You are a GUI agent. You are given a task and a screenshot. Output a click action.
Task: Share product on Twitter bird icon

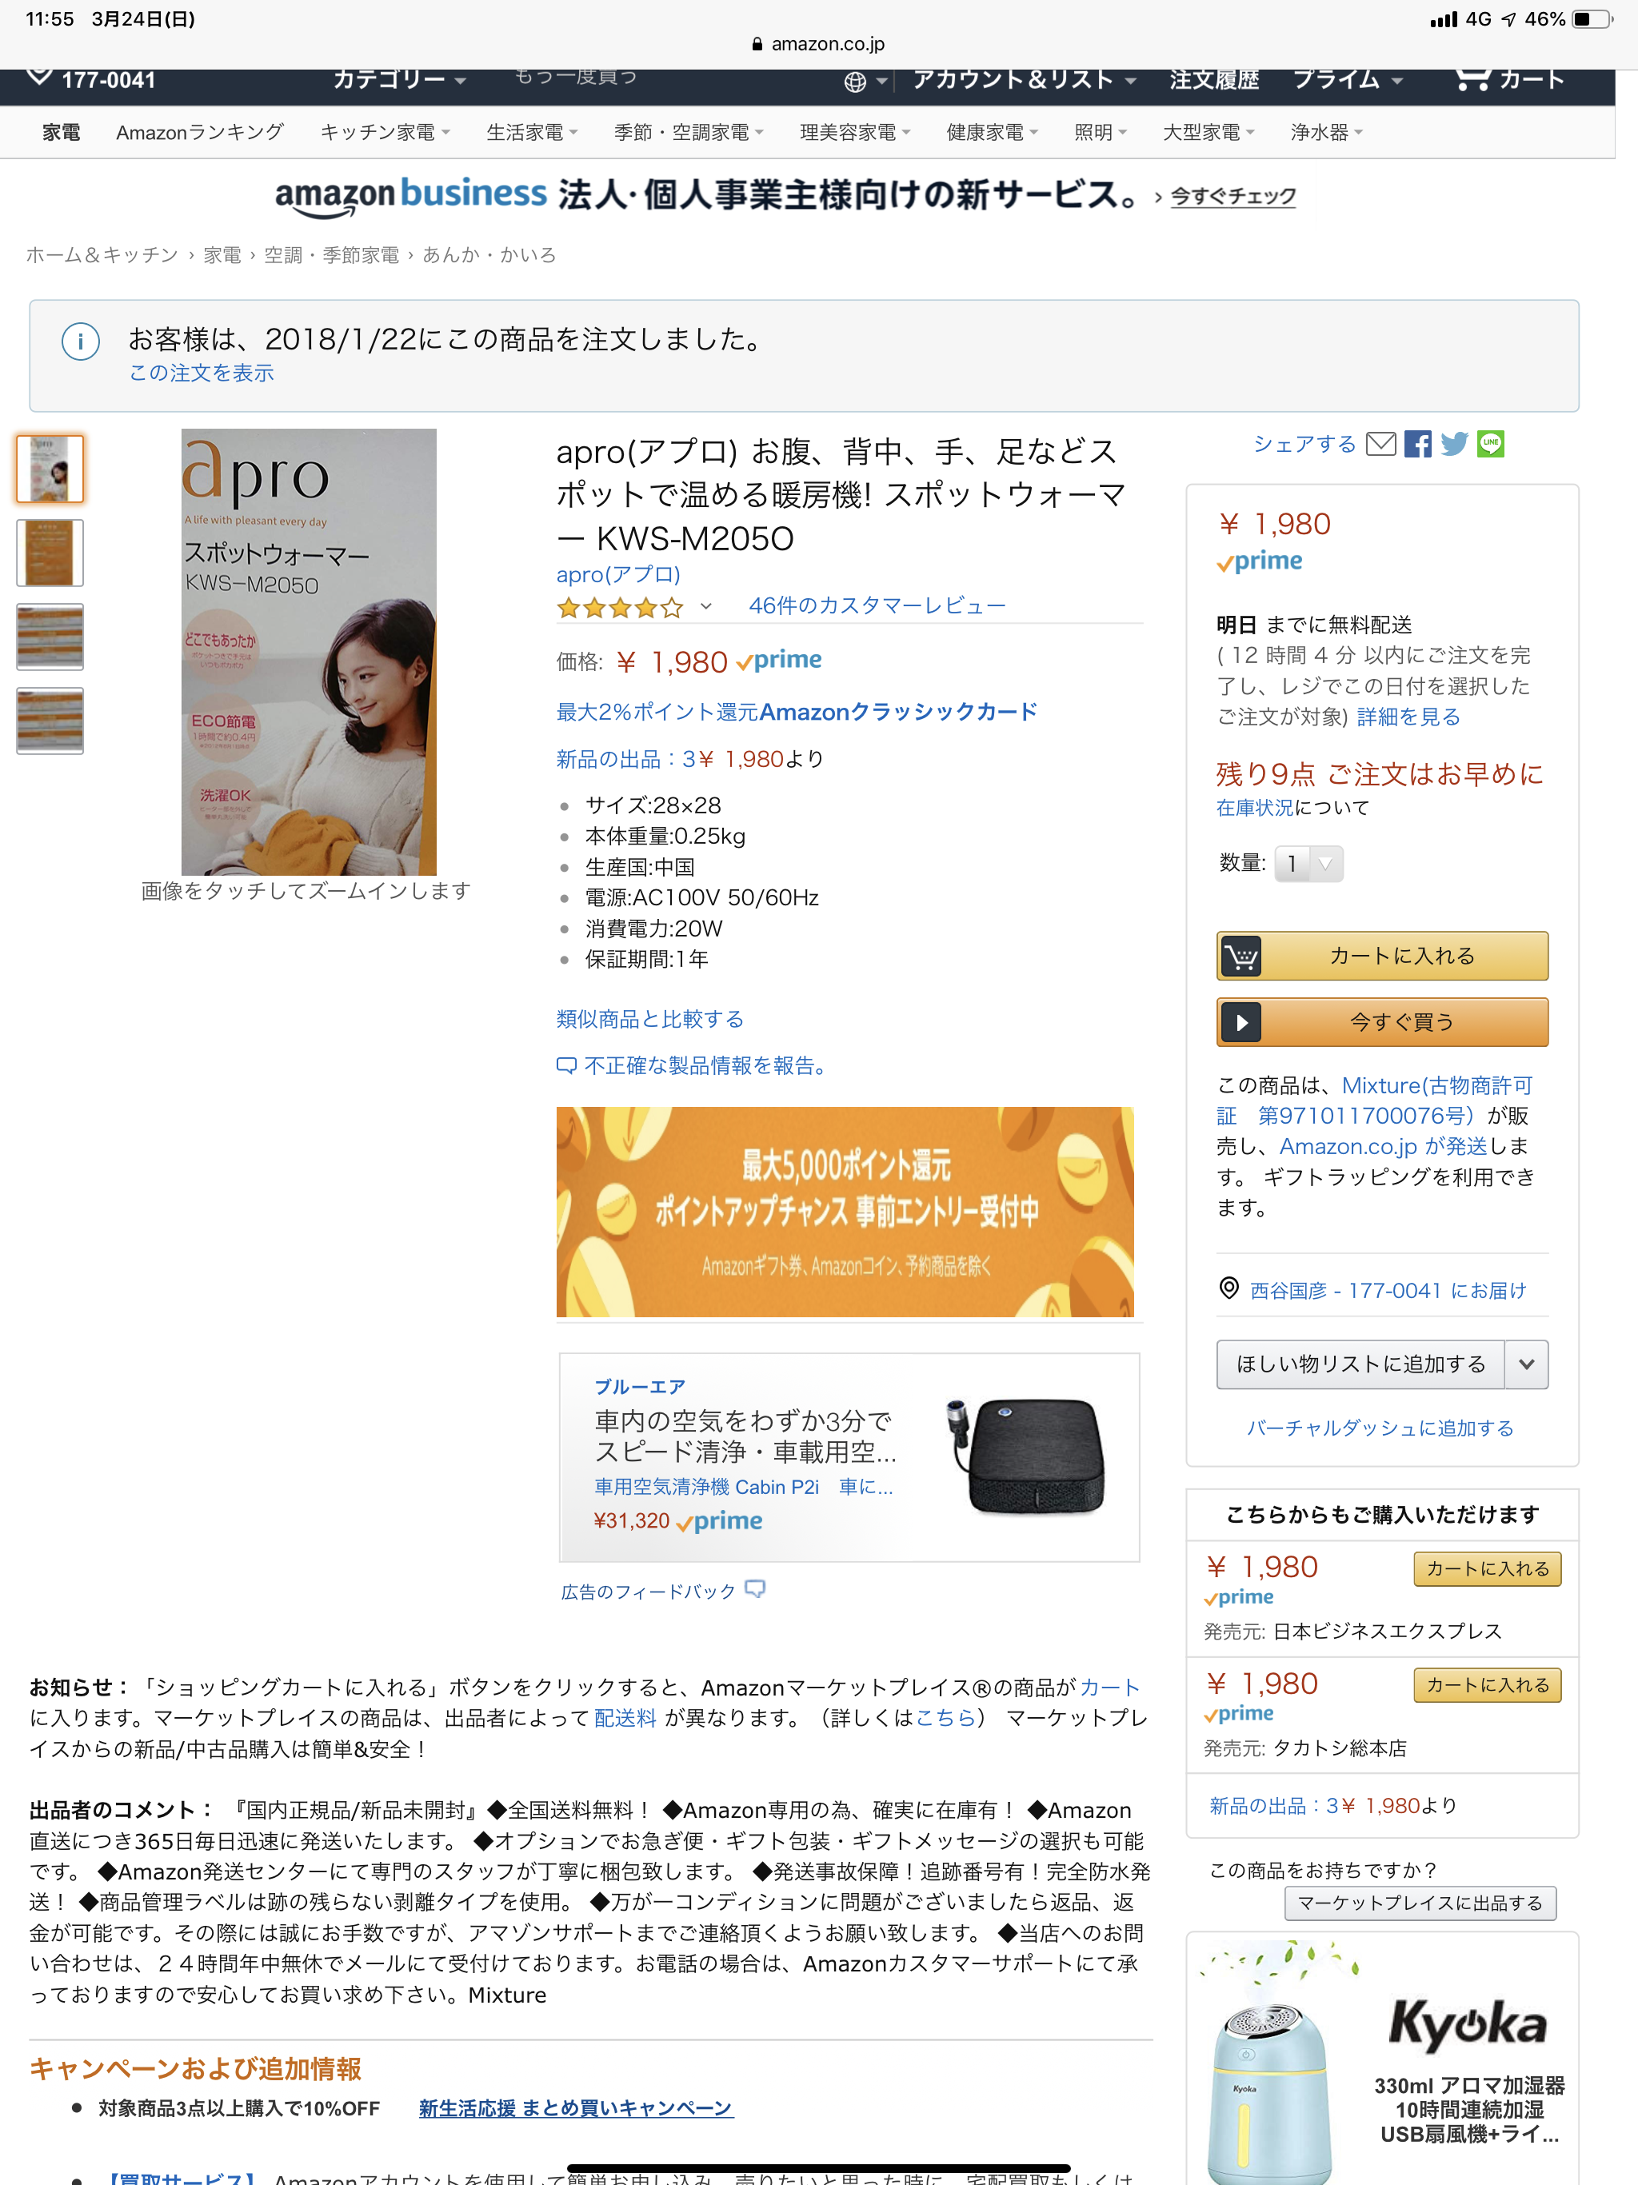(x=1454, y=444)
